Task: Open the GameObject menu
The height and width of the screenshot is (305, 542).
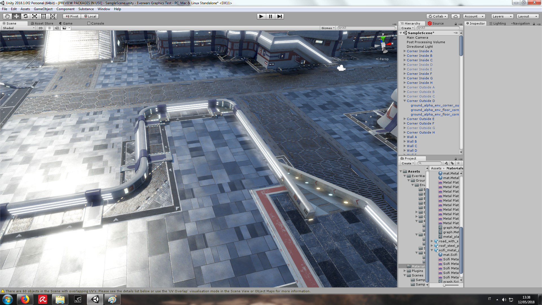Action: tap(43, 9)
